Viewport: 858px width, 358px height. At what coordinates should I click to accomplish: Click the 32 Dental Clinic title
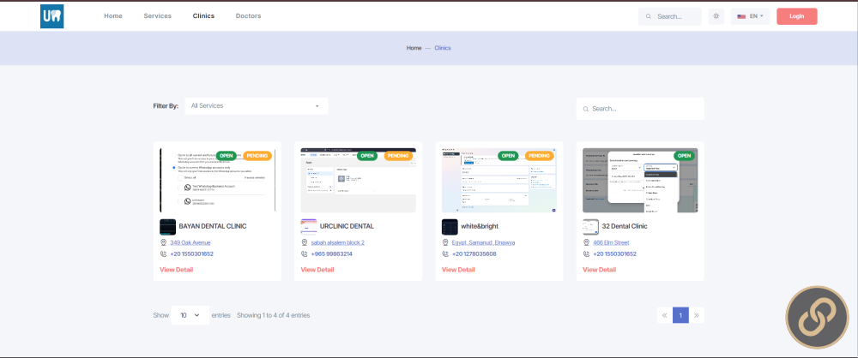point(625,226)
